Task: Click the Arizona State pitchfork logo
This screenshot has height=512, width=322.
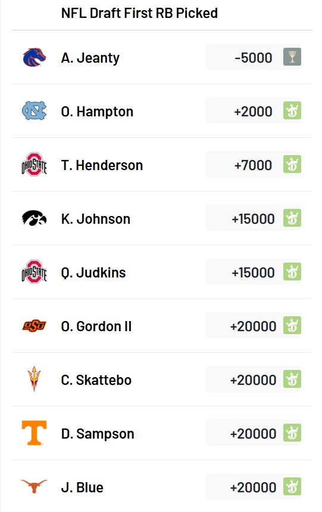Action: click(34, 379)
